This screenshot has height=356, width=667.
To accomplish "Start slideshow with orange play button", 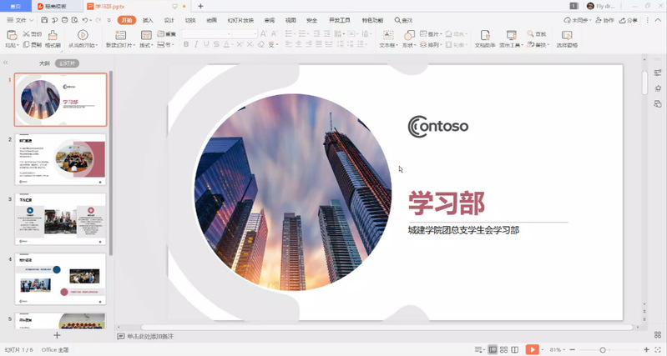I will (x=532, y=349).
